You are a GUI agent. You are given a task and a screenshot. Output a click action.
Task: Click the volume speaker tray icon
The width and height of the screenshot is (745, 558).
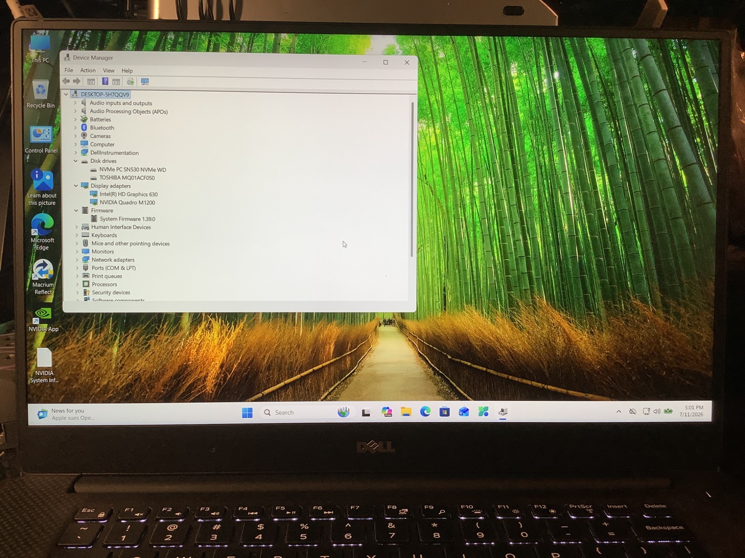click(x=657, y=412)
